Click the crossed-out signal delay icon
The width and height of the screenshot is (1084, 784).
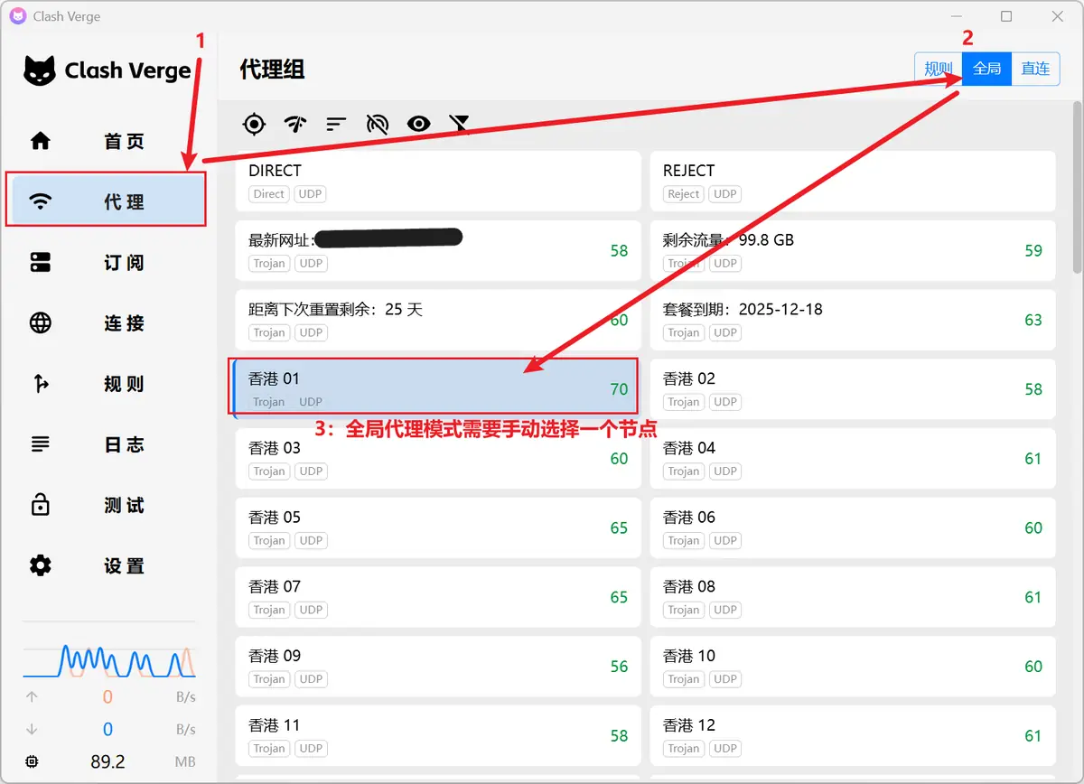pos(378,125)
